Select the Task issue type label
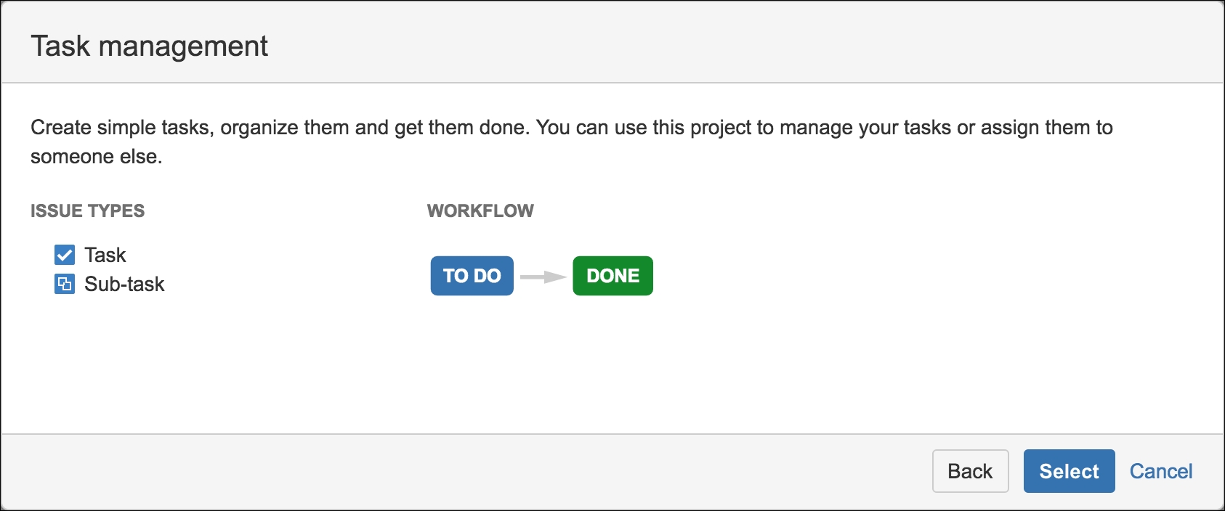 tap(105, 255)
